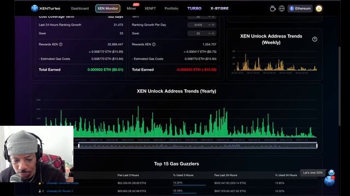350x196 pixels.
Task: Click the 10.18% usage cell
Action: click(178, 191)
